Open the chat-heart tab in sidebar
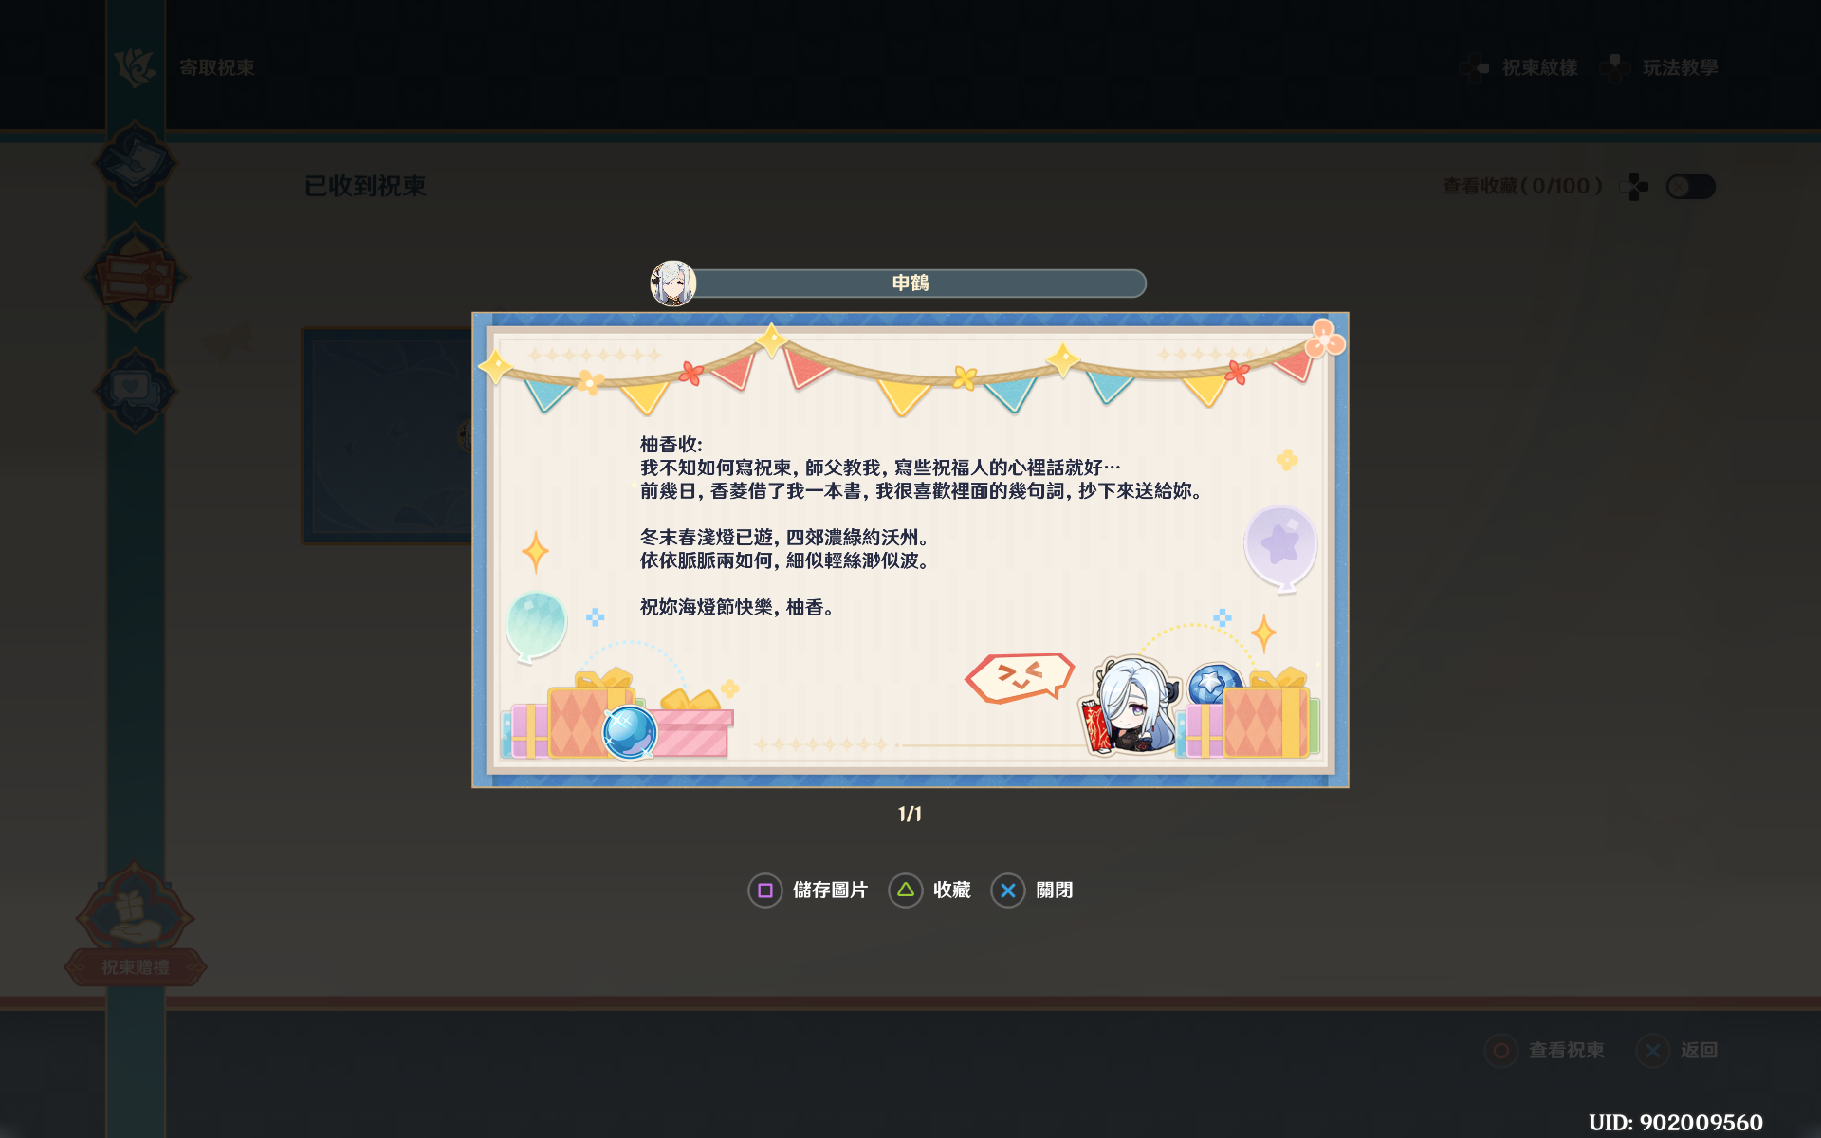1821x1138 pixels. click(x=135, y=390)
